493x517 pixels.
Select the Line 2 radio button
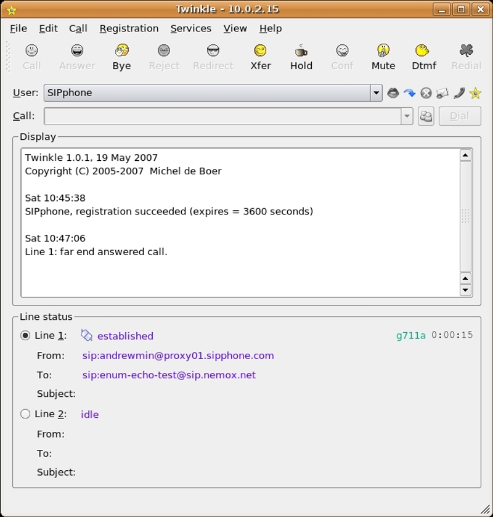point(25,414)
